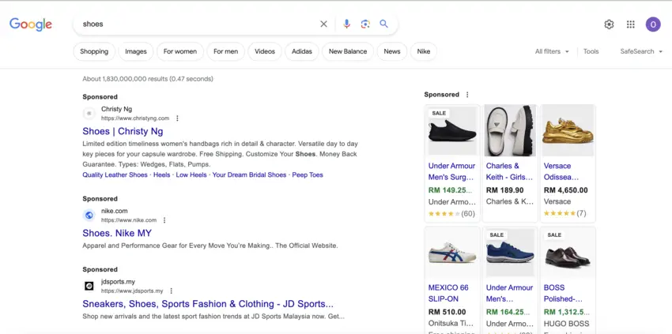Click the RM 164.25 sale price

508,312
